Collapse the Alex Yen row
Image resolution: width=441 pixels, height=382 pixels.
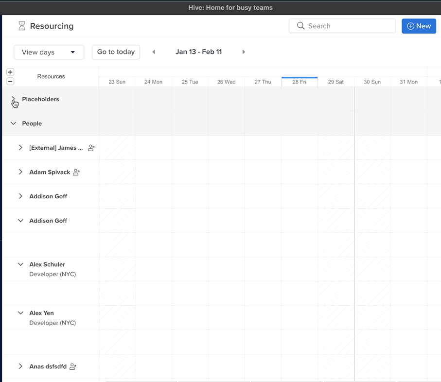(20, 313)
